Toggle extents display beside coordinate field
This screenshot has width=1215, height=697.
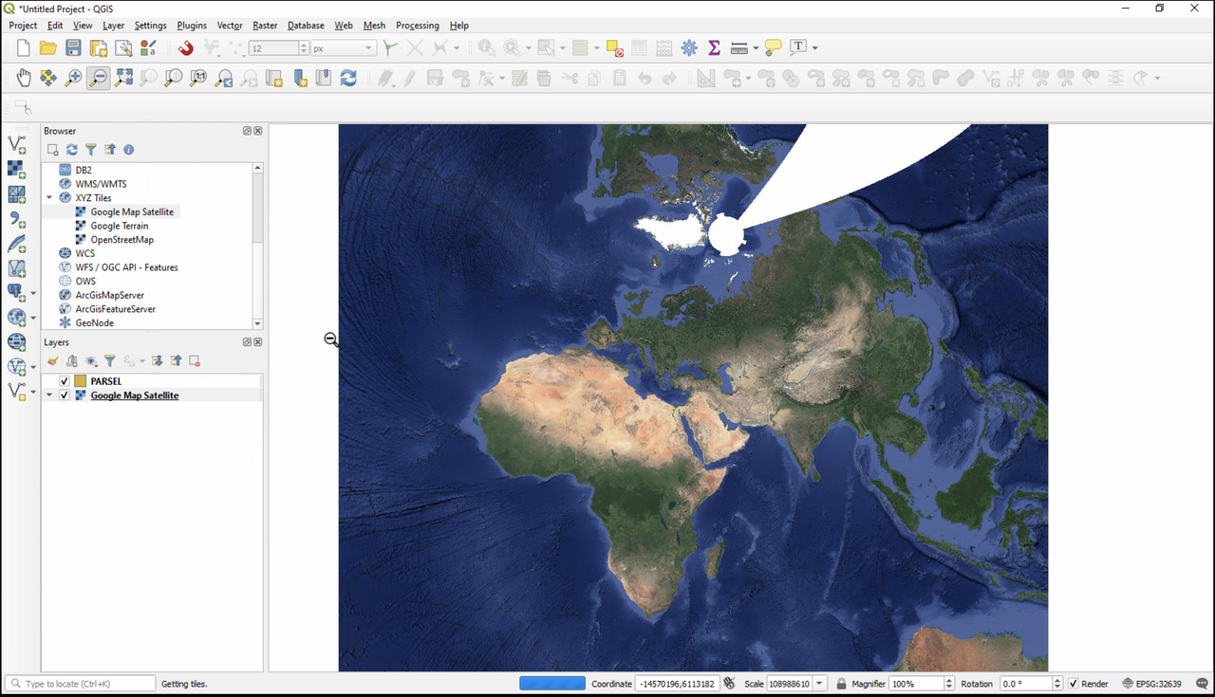729,684
